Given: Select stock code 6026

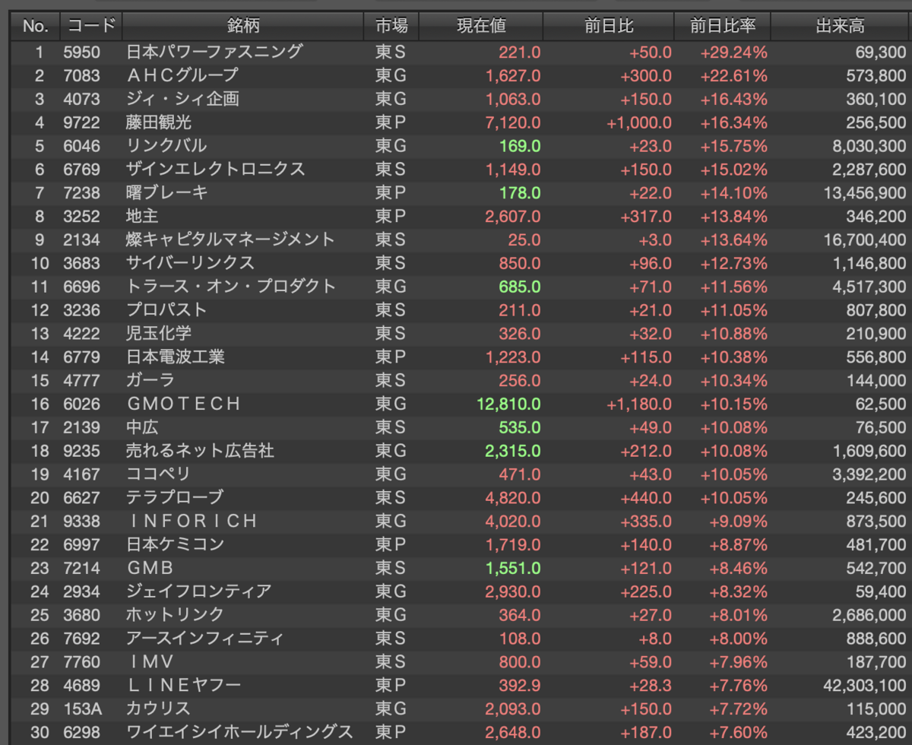Looking at the screenshot, I should point(81,404).
